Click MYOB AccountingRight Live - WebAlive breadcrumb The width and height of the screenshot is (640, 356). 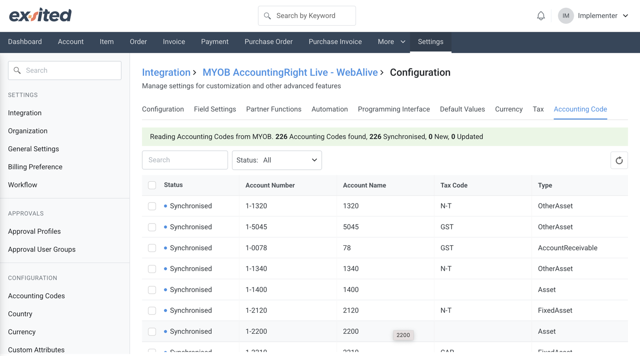coord(290,72)
